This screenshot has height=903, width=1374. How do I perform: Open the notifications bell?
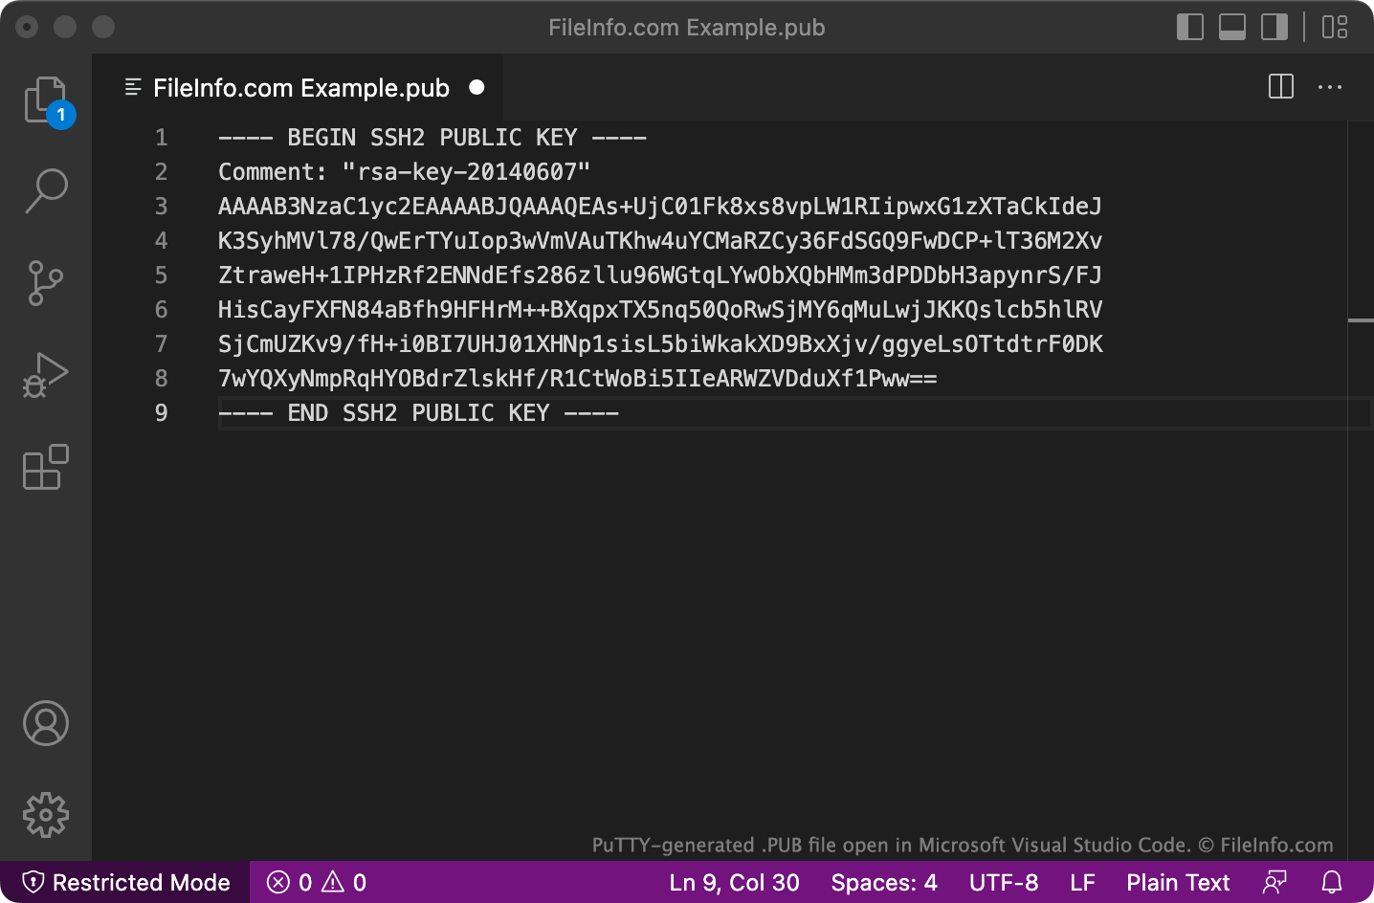[1332, 882]
